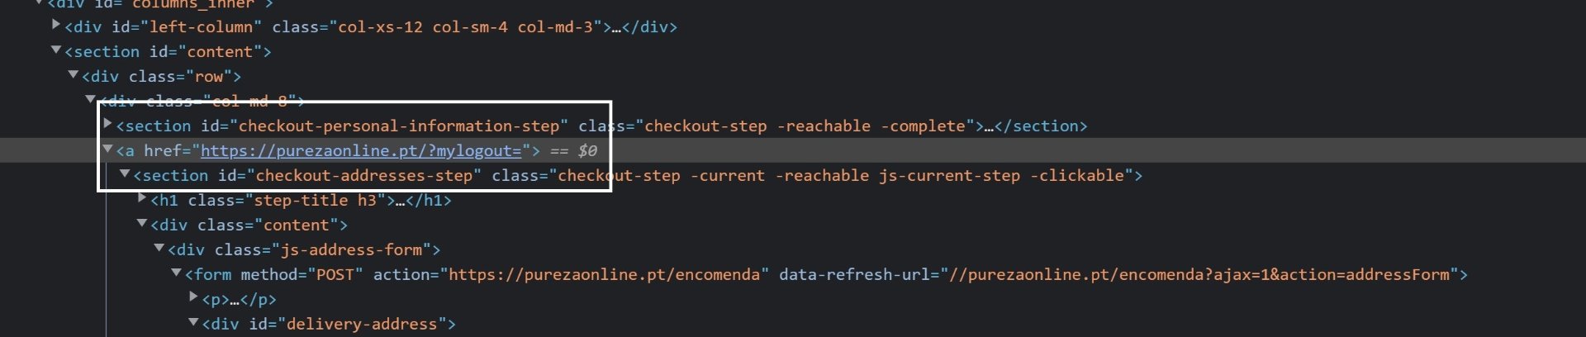1586x337 pixels.
Task: Click the ellipsis inside left-column div
Action: coord(616,27)
